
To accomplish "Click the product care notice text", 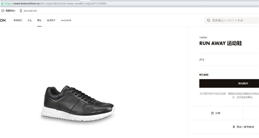I will (229, 95).
